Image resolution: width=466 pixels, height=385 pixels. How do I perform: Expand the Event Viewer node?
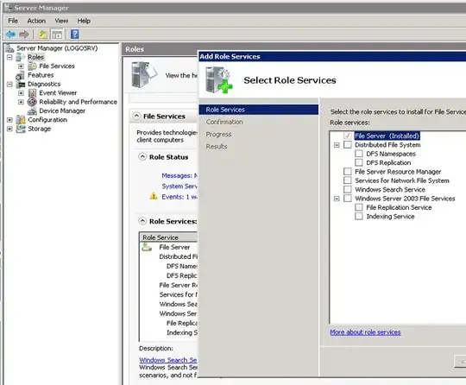point(21,93)
